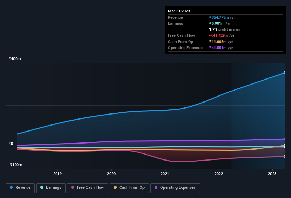Toggle the Revenue legend button

tap(20, 188)
